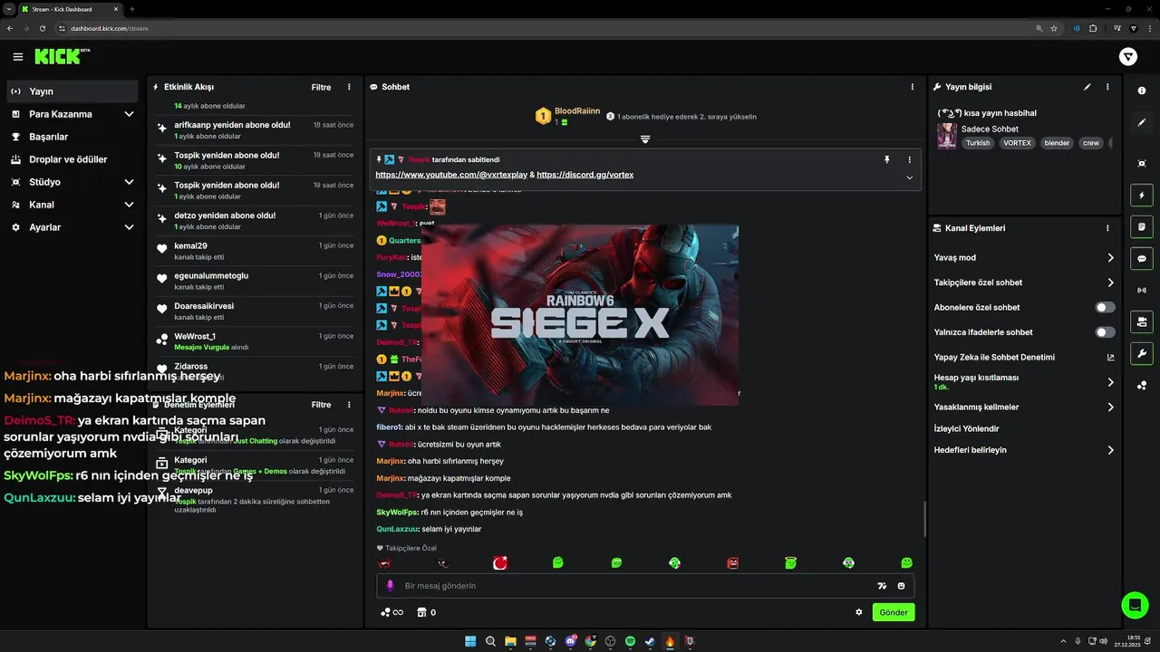Screen dimensions: 1160x652
Task: Insert the Turkish flag emote
Action: pos(499,563)
